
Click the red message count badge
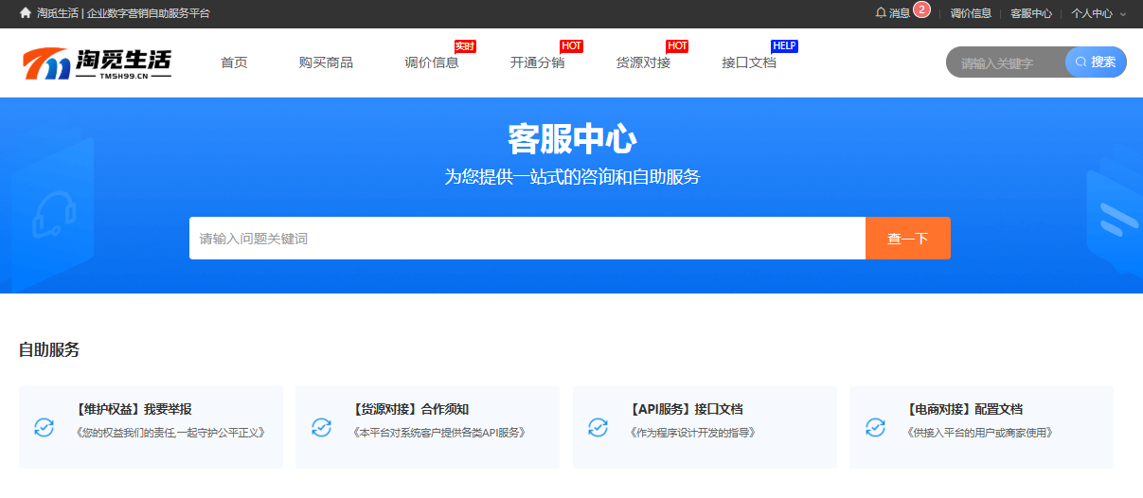point(921,9)
